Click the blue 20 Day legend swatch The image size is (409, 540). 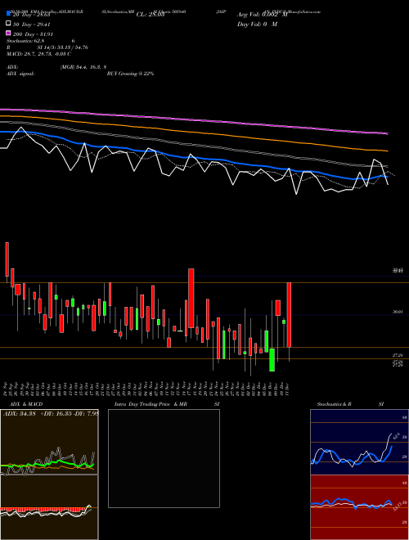[x=8, y=14]
